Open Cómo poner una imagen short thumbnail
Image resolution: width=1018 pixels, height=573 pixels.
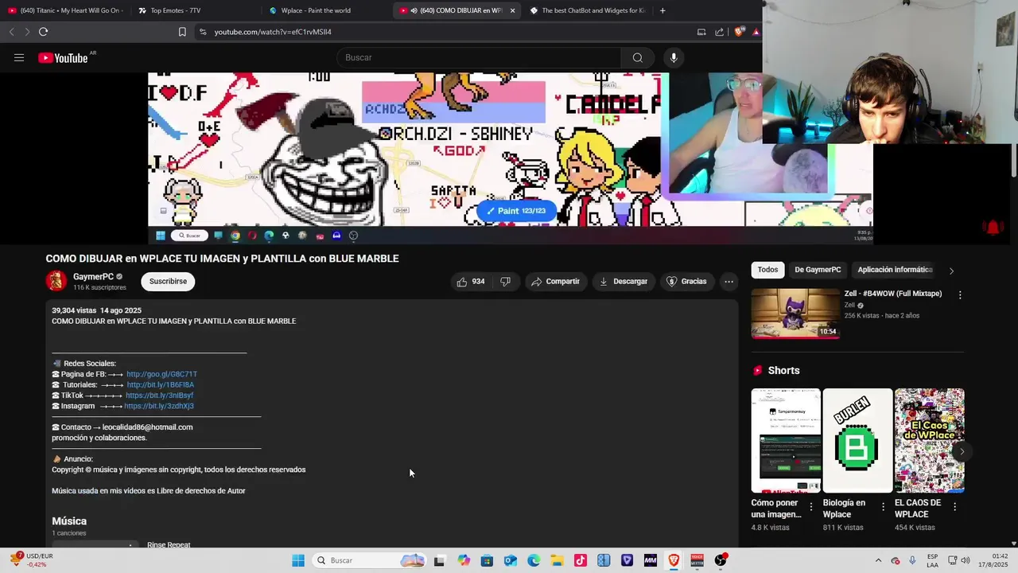click(786, 440)
